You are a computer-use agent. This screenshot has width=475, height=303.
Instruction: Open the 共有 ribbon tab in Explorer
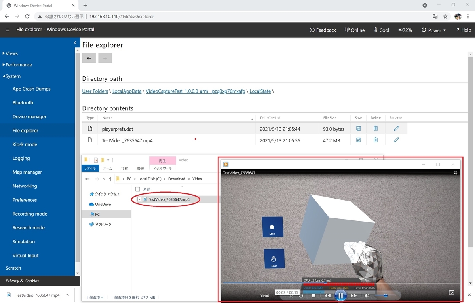(x=124, y=169)
